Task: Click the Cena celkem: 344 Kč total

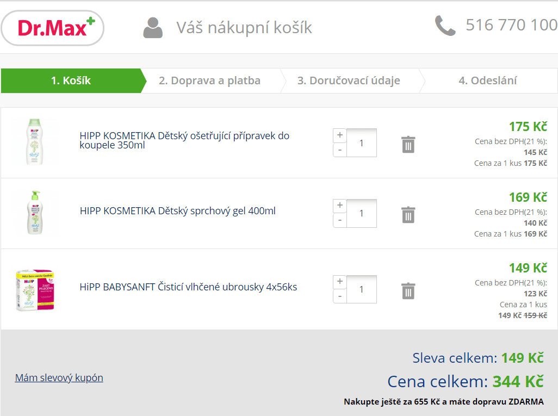Action: point(466,382)
